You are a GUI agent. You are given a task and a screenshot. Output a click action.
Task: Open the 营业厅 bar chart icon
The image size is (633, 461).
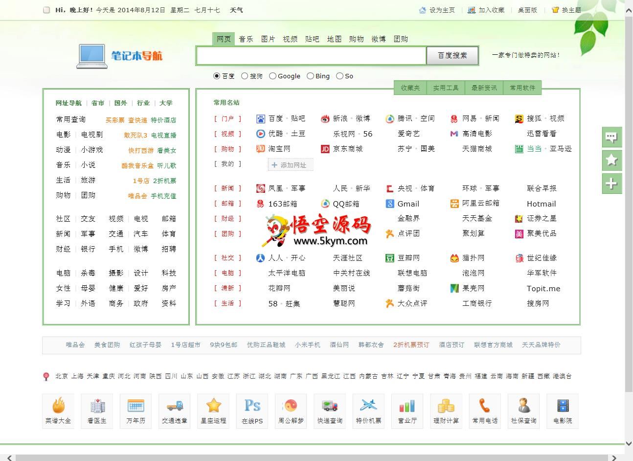pos(407,405)
